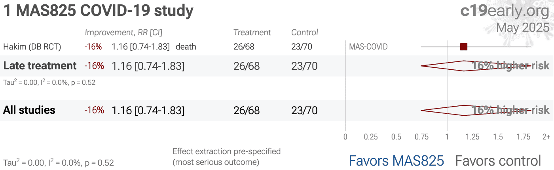This screenshot has width=554, height=170.
Task: Click Hakim's 'death' outcome label
Action: (186, 47)
